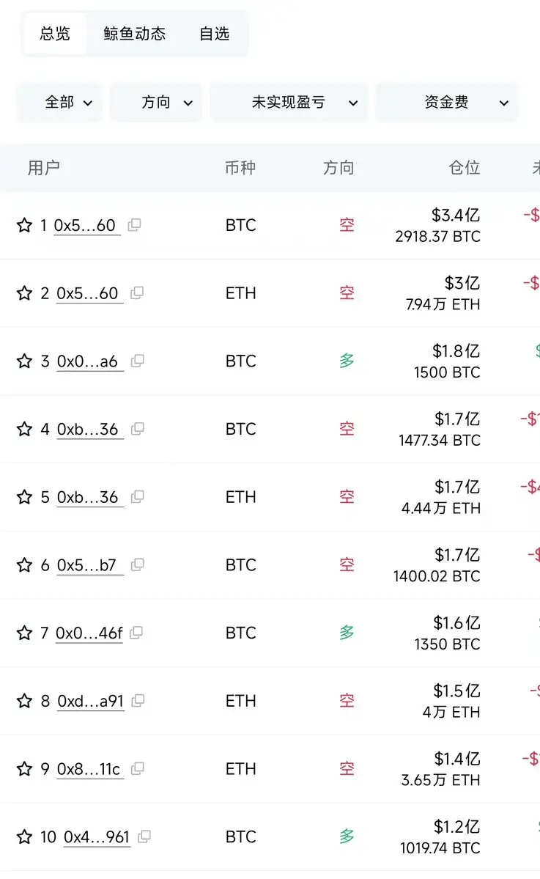The image size is (540, 879).
Task: Copy address icon beside 0x0…a6
Action: [x=137, y=361]
